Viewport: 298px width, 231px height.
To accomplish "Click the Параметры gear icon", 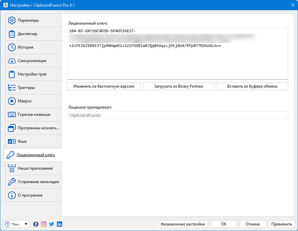I will [x=12, y=20].
